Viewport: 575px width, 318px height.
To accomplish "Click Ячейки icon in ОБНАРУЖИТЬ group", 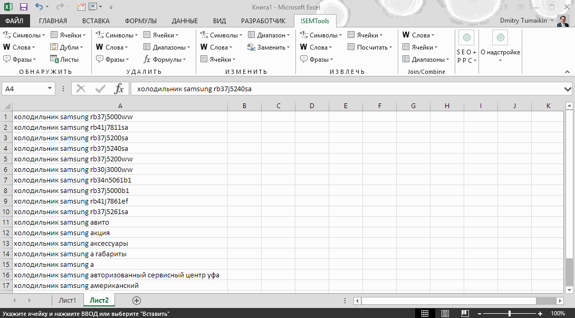I will coord(54,35).
